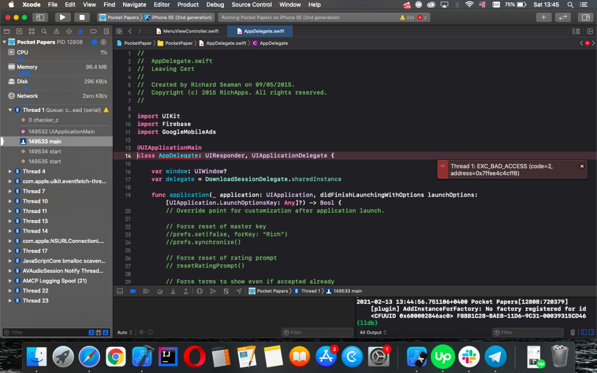Open the code review arrows button

pyautogui.click(x=563, y=17)
